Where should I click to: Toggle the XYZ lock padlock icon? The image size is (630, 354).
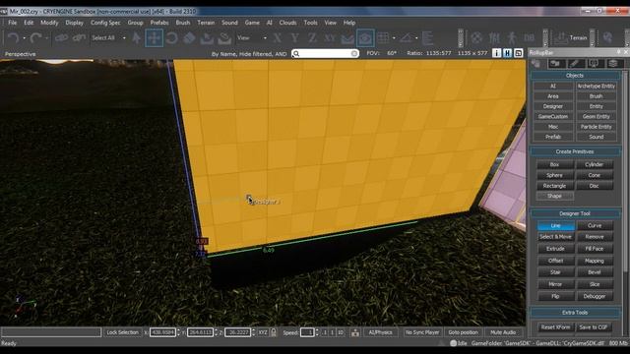274,332
